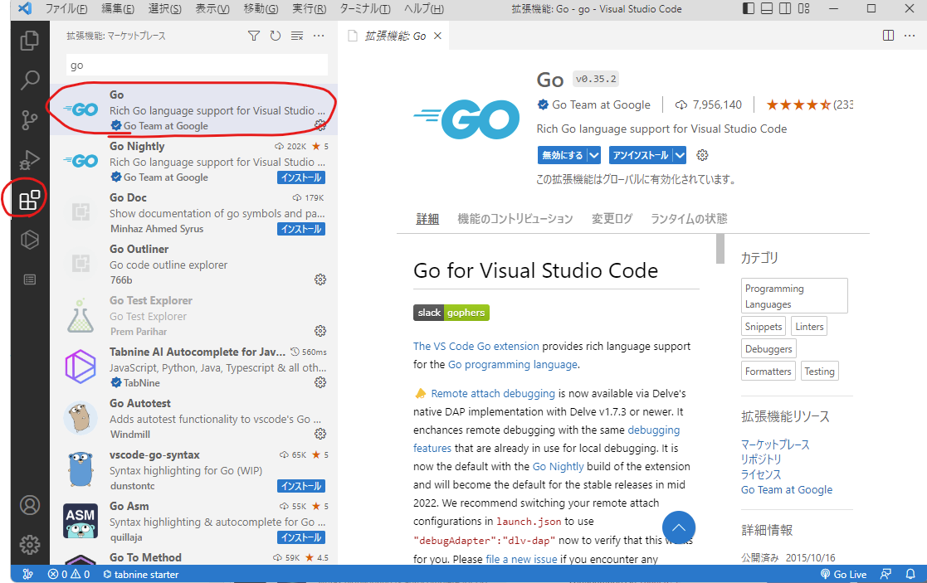Open the 編集 menu
This screenshot has height=583, width=927.
pyautogui.click(x=118, y=9)
